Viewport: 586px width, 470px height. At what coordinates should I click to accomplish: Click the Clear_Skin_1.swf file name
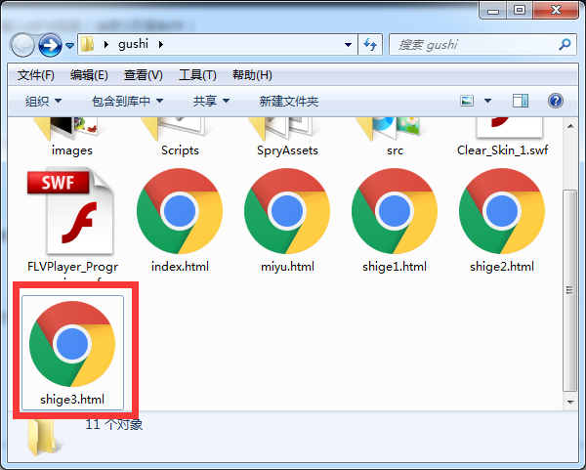502,150
